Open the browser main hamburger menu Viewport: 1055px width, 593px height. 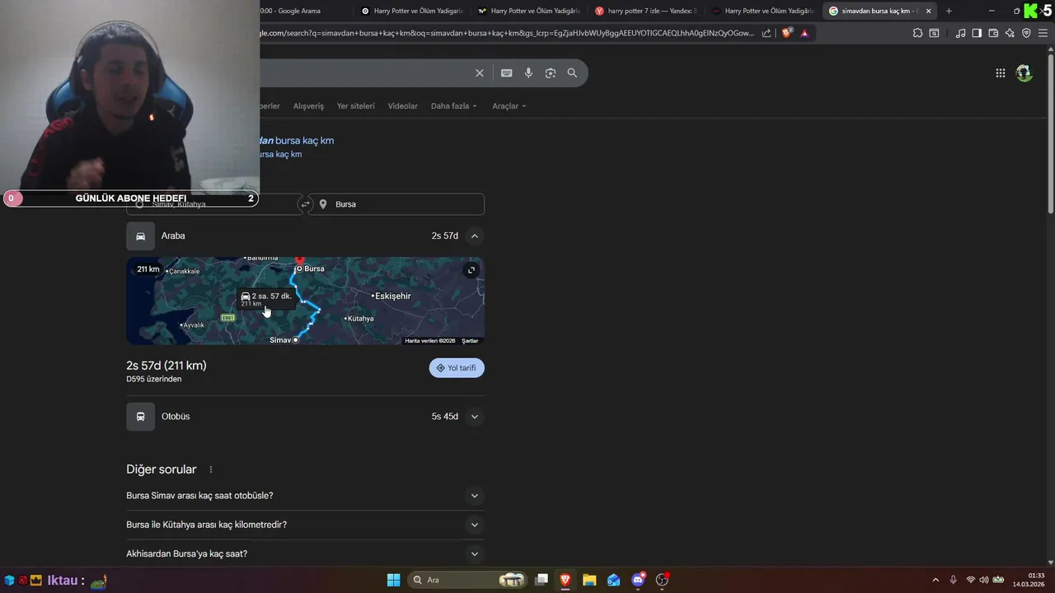1043,33
